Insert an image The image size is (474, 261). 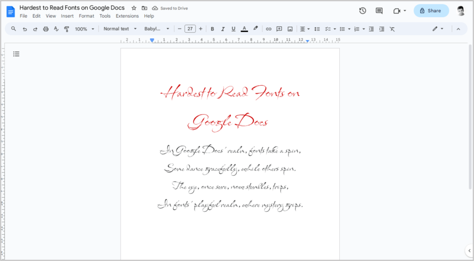pos(290,29)
